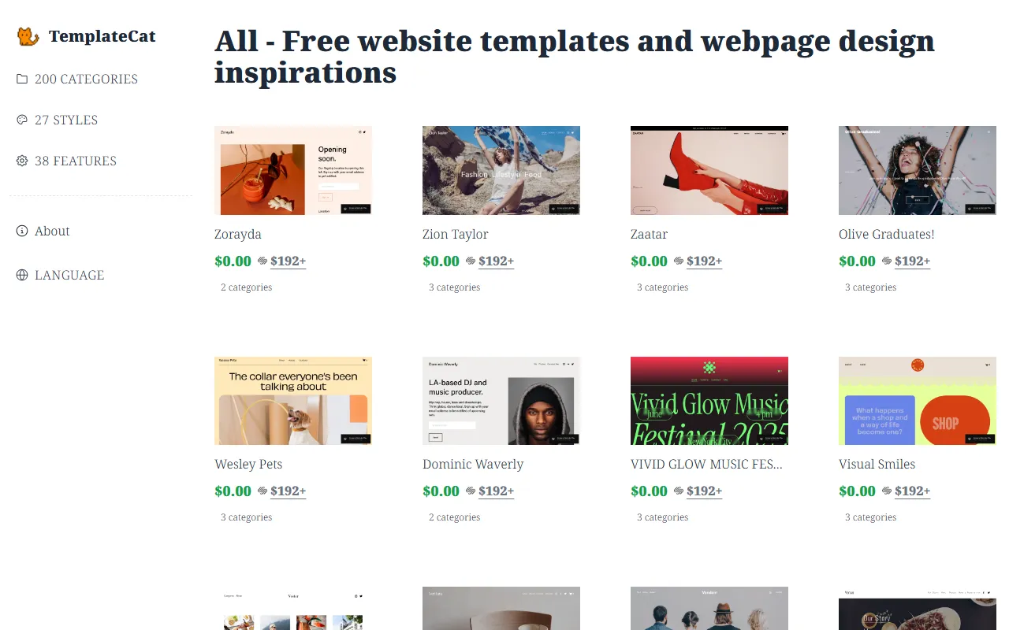Image resolution: width=1009 pixels, height=630 pixels.
Task: Click the swirl icon beside Visual Smiles' price
Action: tap(887, 491)
